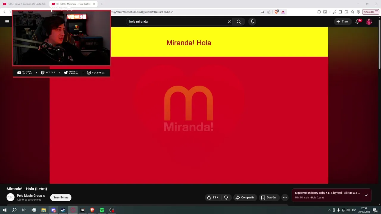This screenshot has height=214, width=381.
Task: Open Pelo Music Group channel name
Action: point(29,196)
